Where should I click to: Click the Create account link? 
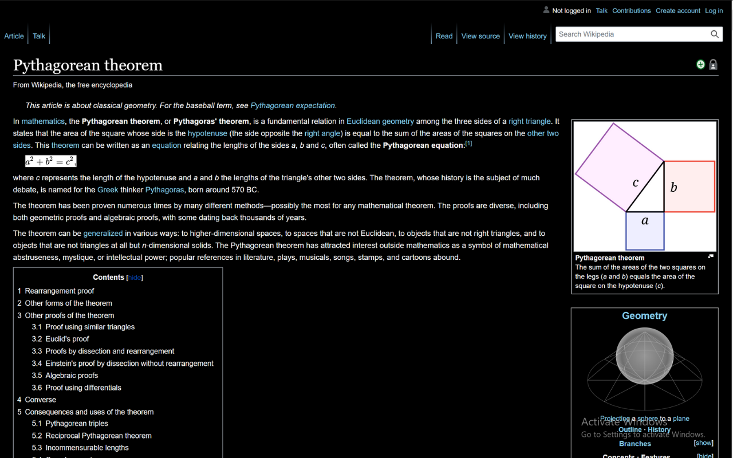[x=678, y=11]
